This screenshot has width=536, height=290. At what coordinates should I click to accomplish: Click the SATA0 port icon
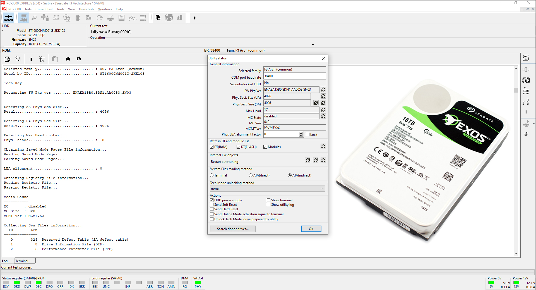9,18
